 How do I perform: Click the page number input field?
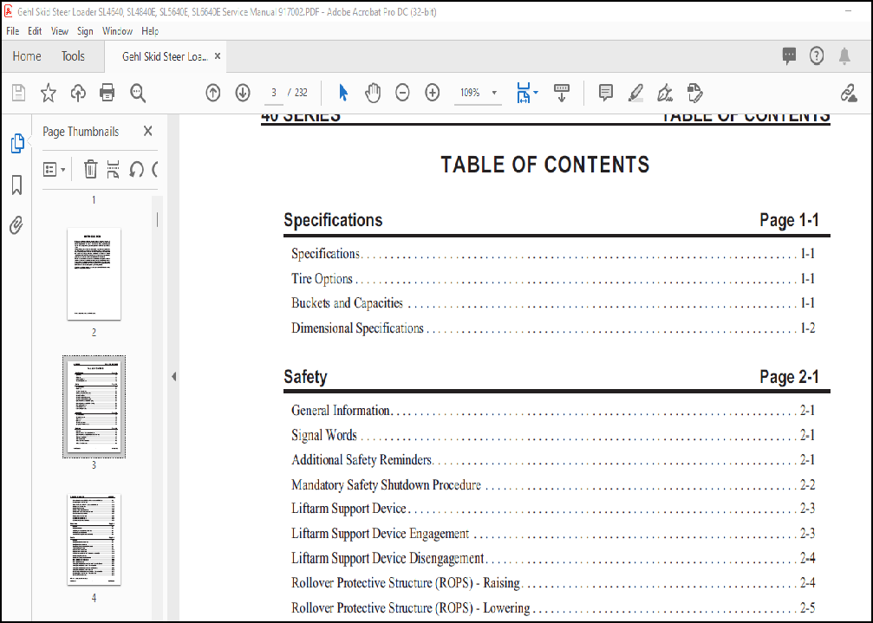274,93
